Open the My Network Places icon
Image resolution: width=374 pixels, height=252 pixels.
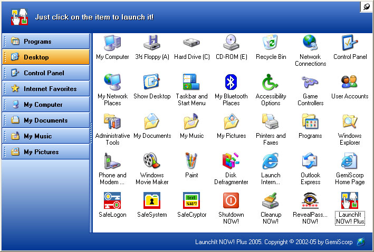[x=112, y=82]
